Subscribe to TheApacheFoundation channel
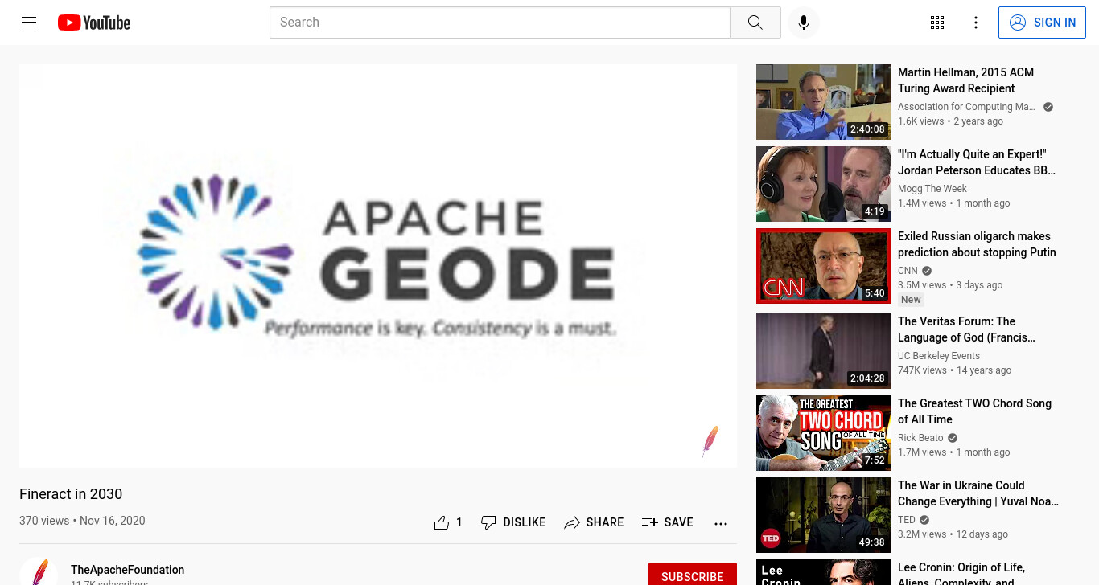Viewport: 1099px width, 585px height. coord(692,575)
